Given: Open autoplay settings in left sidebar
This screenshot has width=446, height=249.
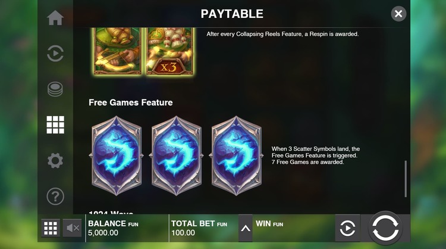Looking at the screenshot, I should pos(55,53).
